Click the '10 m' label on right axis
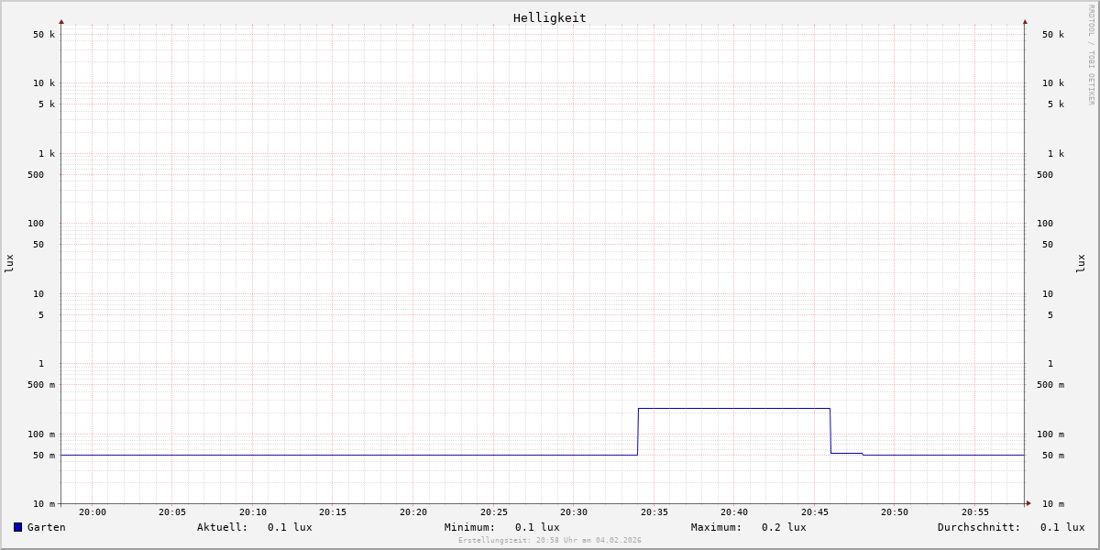The width and height of the screenshot is (1100, 550). pos(1053,504)
